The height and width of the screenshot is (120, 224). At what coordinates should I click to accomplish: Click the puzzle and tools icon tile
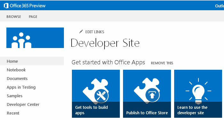tap(96, 94)
